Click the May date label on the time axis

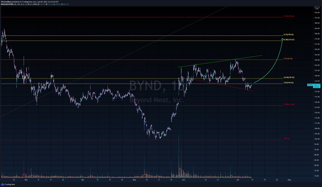[x=134, y=180]
